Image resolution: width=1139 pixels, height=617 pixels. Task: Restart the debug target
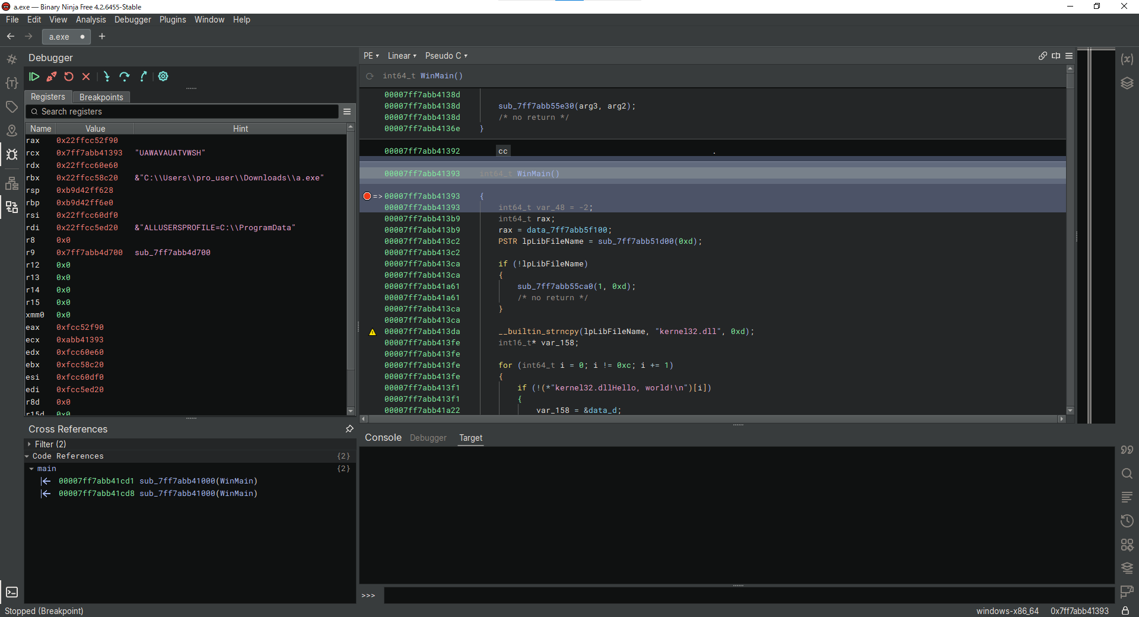69,77
